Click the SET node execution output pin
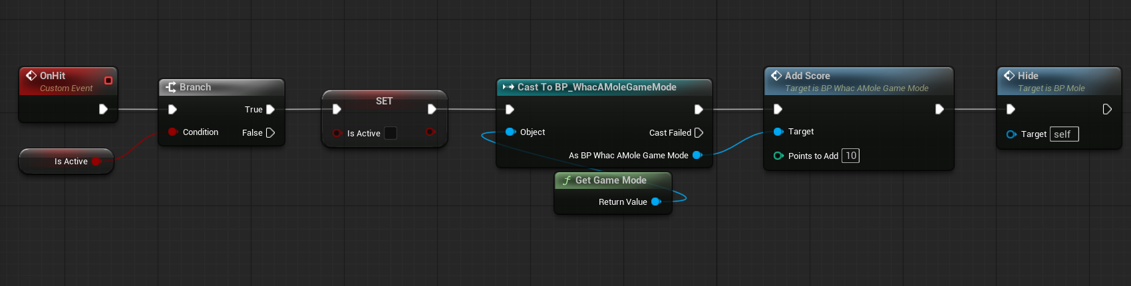 click(x=432, y=109)
